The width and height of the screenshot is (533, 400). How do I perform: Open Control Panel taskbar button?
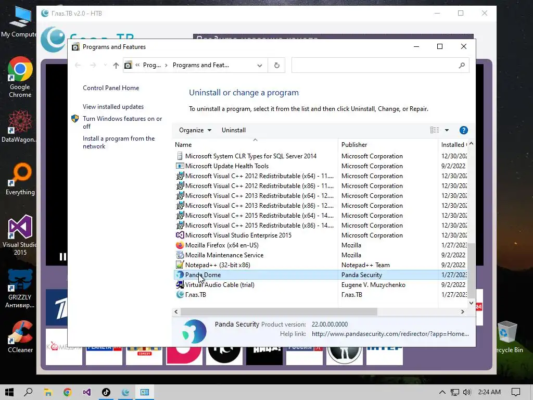click(x=145, y=392)
